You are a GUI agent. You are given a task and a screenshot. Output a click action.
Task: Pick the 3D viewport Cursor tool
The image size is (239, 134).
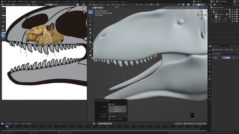click(x=90, y=16)
